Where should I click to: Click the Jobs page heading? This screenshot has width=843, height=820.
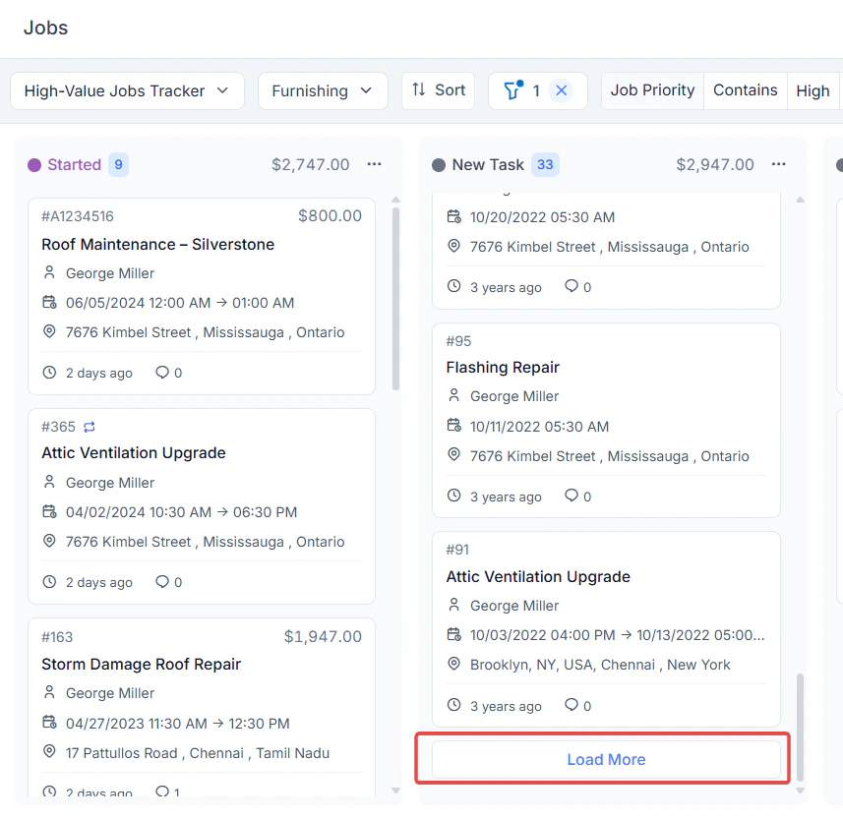45,28
